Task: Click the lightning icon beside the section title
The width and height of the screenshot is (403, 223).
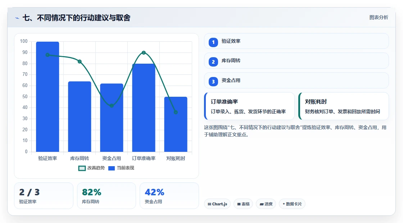Action: tap(17, 18)
